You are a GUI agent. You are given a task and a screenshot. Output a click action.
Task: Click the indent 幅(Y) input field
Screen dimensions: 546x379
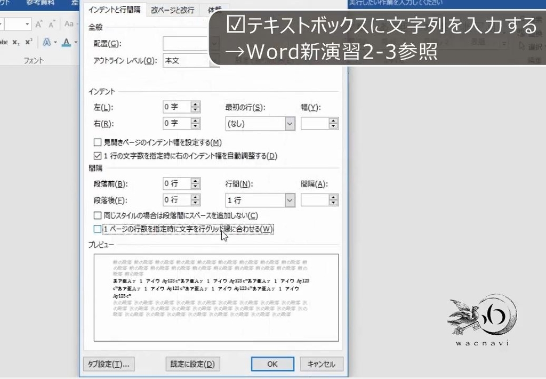coord(315,124)
